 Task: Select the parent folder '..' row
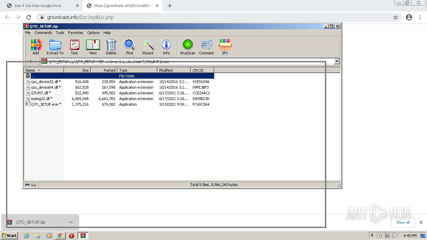pyautogui.click(x=119, y=76)
